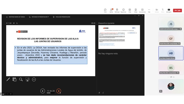This screenshot has width=184, height=104.
Task: Activate the zoom into slide magnifier
Action: [x=21, y=80]
